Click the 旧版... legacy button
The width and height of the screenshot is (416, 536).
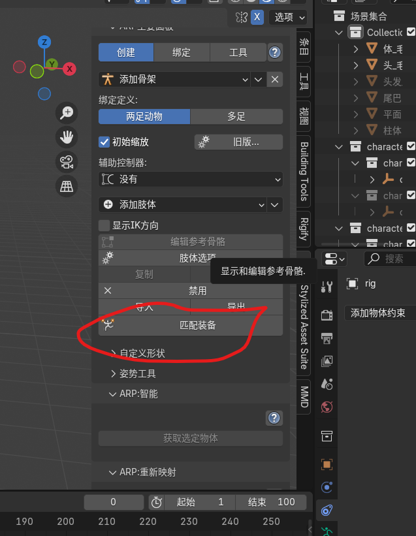tap(238, 142)
